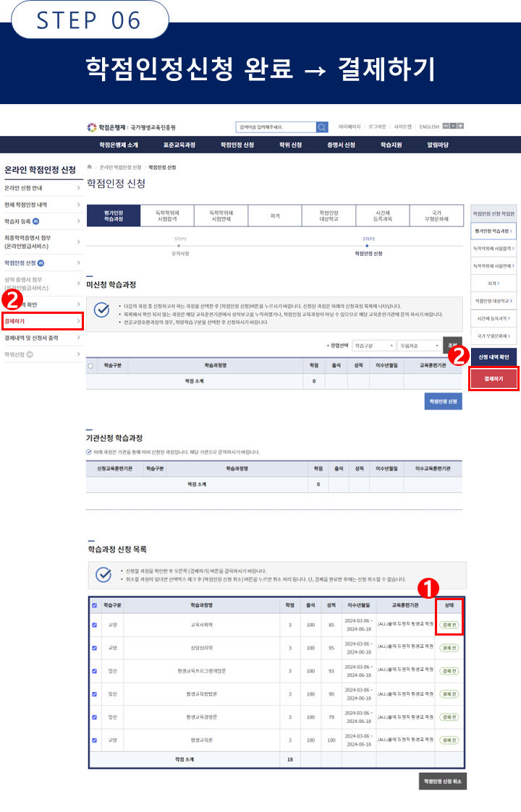
Task: Select the 시간제 등록과목 tab
Action: tap(383, 216)
